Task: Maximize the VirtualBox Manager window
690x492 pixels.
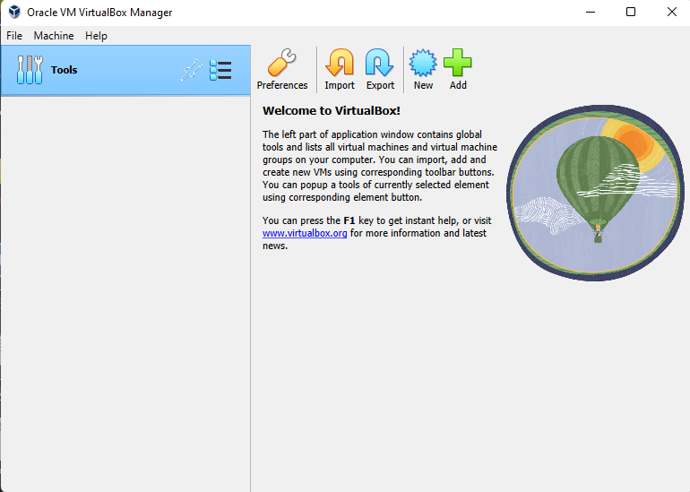Action: pyautogui.click(x=631, y=12)
